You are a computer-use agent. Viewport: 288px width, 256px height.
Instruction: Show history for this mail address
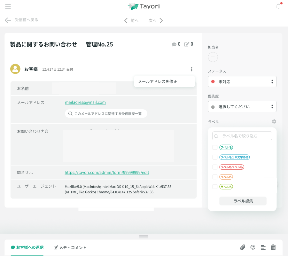point(106,114)
